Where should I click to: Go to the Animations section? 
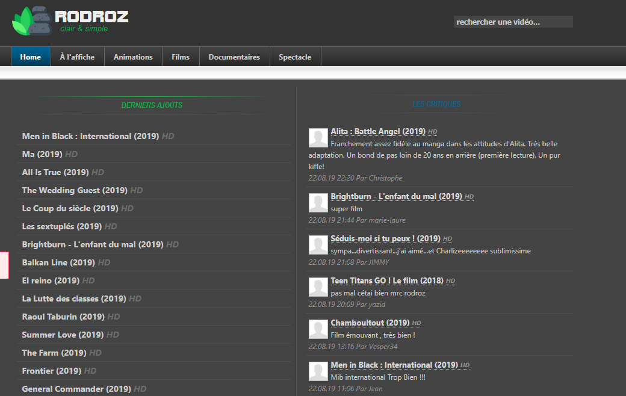tap(133, 57)
